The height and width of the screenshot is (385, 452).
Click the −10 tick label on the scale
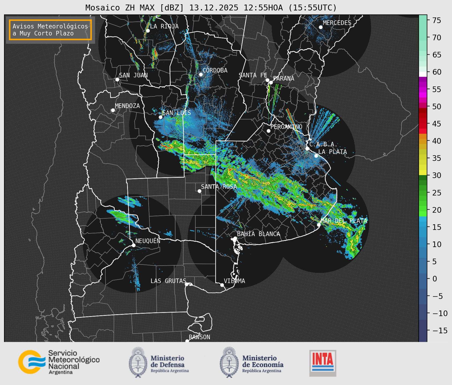(x=440, y=314)
